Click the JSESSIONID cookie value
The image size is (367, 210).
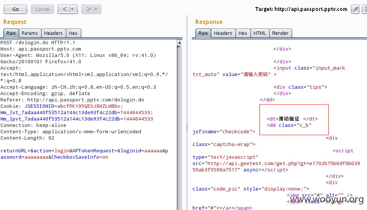point(88,106)
